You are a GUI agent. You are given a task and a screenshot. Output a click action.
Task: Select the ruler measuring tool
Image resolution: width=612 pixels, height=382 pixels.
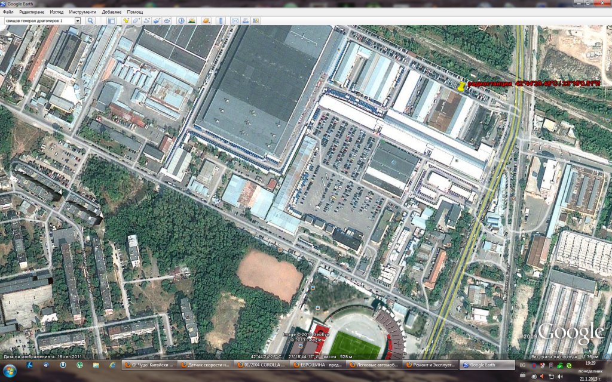coord(221,21)
